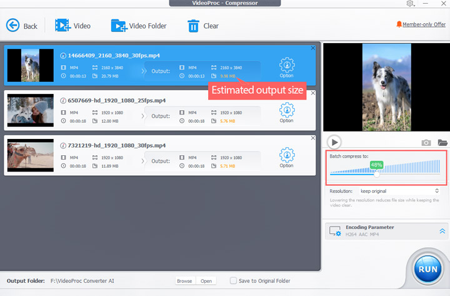This screenshot has height=296, width=450.
Task: Take a snapshot with the camera icon
Action: [426, 143]
